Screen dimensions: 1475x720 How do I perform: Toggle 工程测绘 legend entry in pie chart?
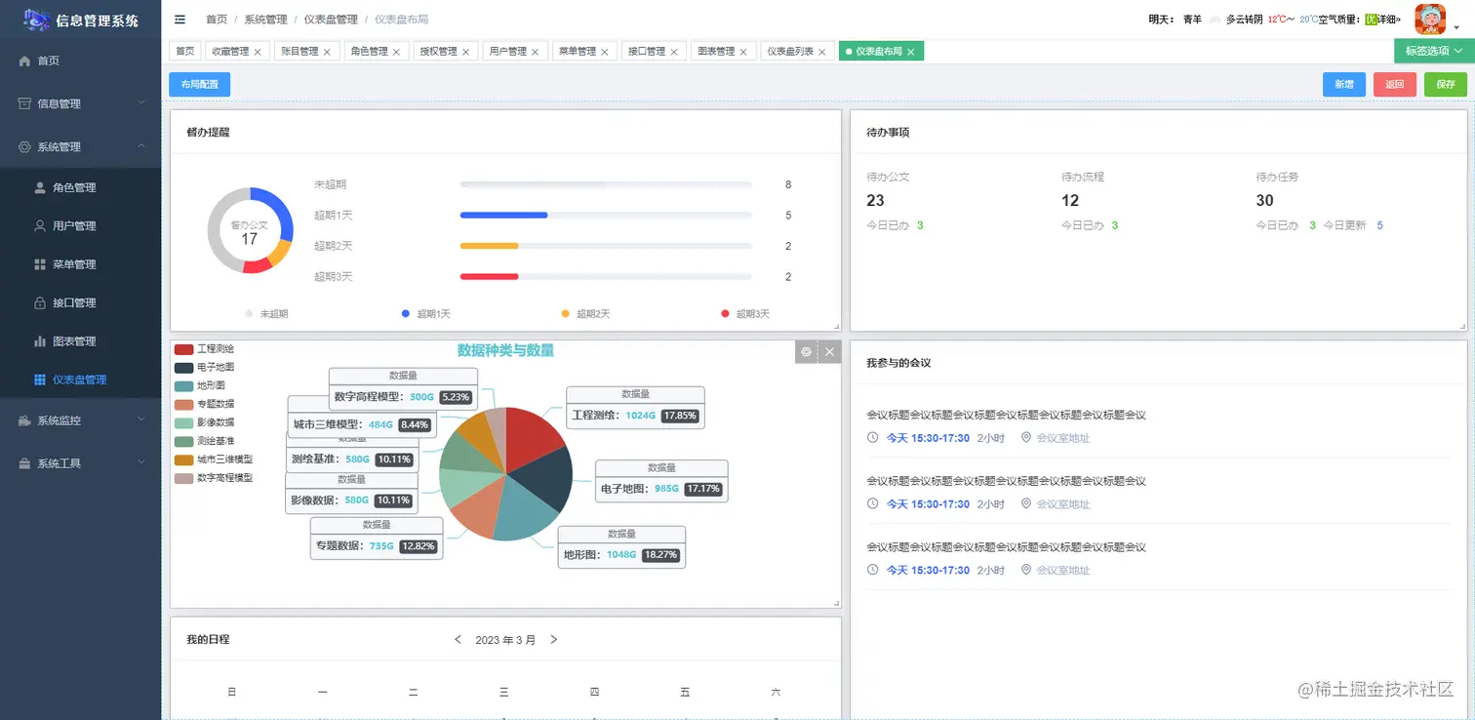point(204,348)
